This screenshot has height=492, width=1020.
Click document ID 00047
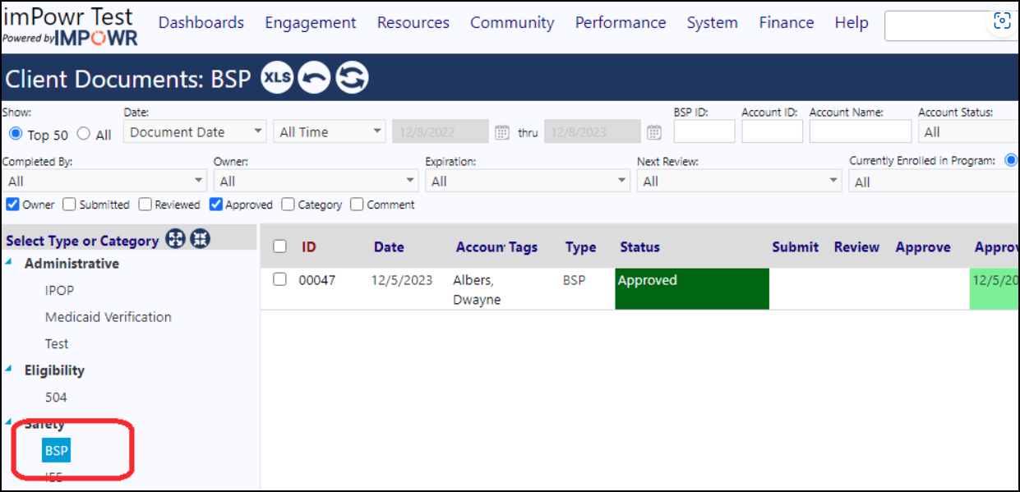point(317,280)
